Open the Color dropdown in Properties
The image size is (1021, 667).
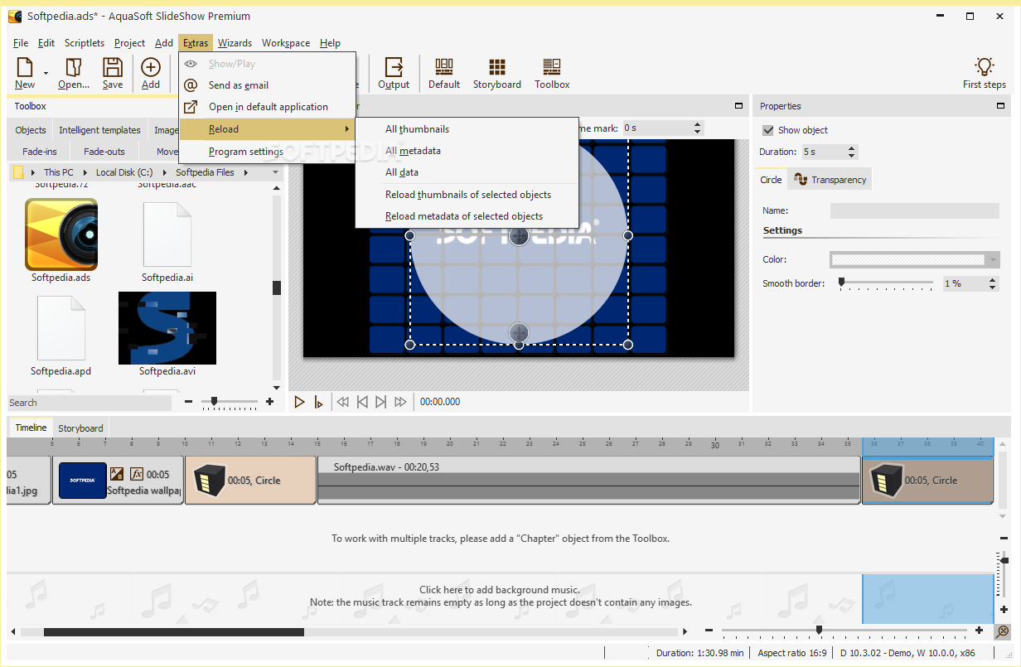point(993,260)
